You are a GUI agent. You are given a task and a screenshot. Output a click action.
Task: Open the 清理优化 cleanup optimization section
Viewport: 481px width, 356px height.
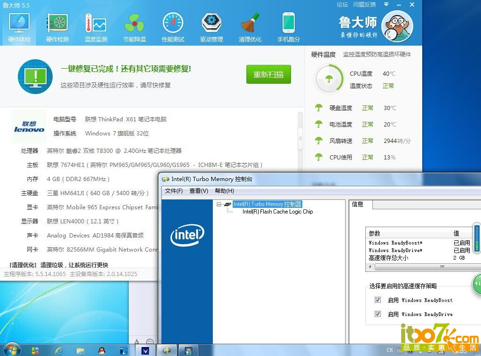coord(250,28)
